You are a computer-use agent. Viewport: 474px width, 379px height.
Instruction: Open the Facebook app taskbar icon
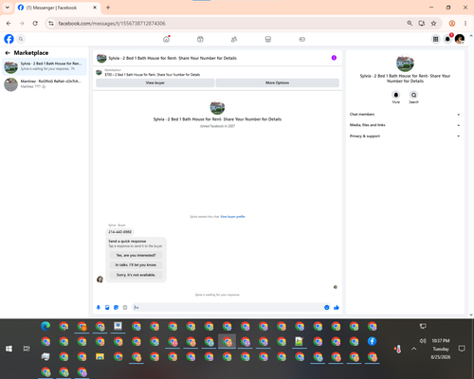(x=373, y=341)
